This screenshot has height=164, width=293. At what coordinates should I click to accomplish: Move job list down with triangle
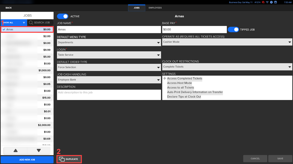[39, 151]
